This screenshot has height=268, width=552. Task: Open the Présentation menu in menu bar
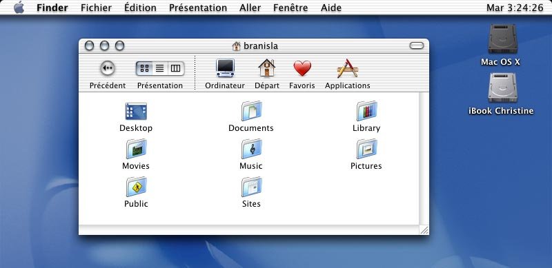click(198, 8)
